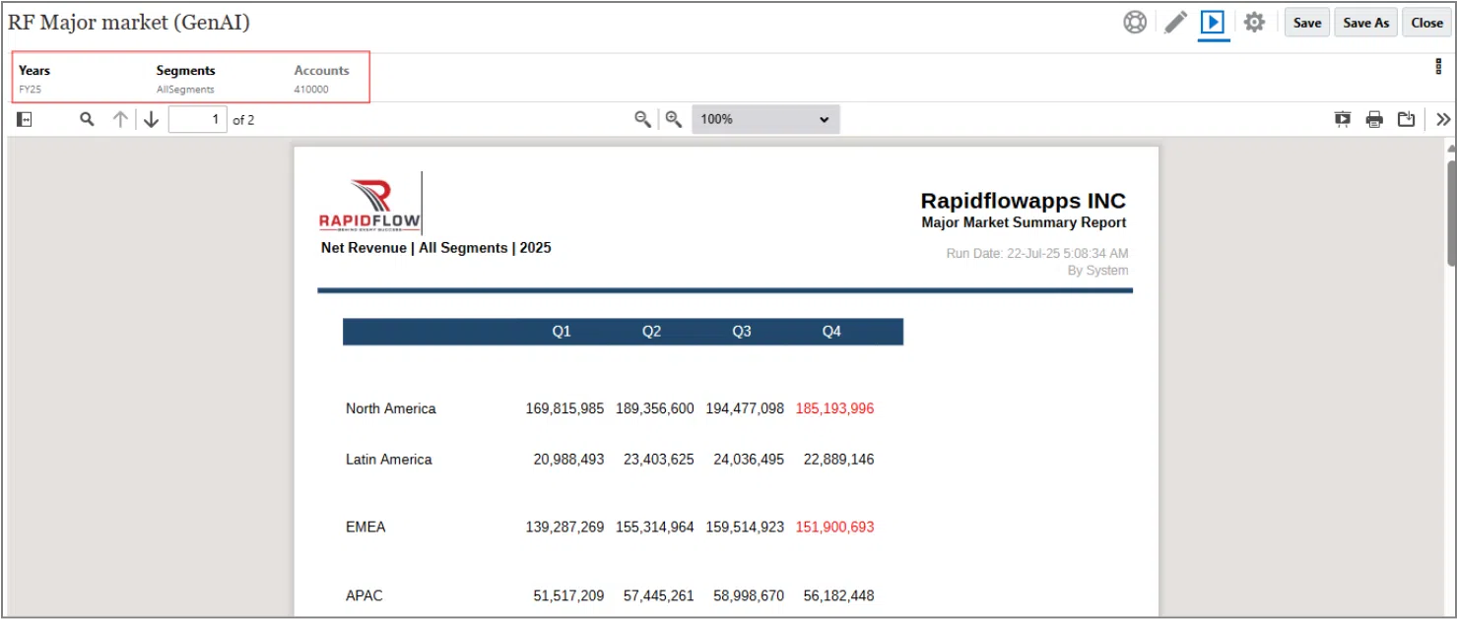Start presentation mode icon
Screen dimensions: 1457x620
click(x=1342, y=119)
